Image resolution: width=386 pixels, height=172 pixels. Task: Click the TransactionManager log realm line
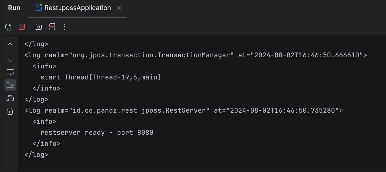(196, 55)
